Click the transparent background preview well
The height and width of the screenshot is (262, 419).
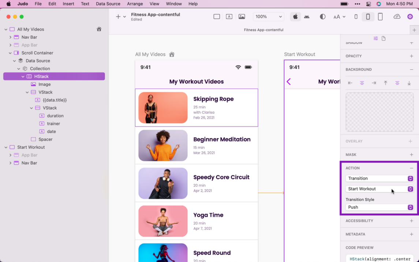(x=379, y=112)
